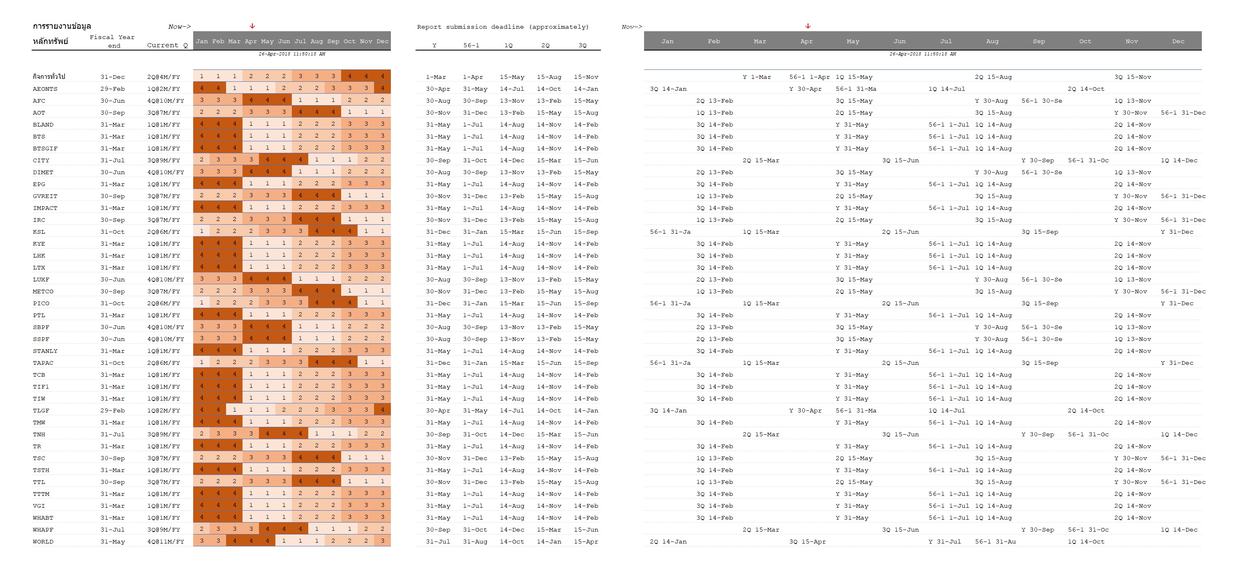Select 'Y 30-Apr' in AEONTS timeline row
The image size is (1254, 562).
click(x=806, y=89)
